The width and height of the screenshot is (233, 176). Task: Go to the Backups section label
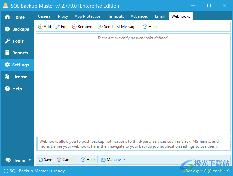(x=21, y=29)
